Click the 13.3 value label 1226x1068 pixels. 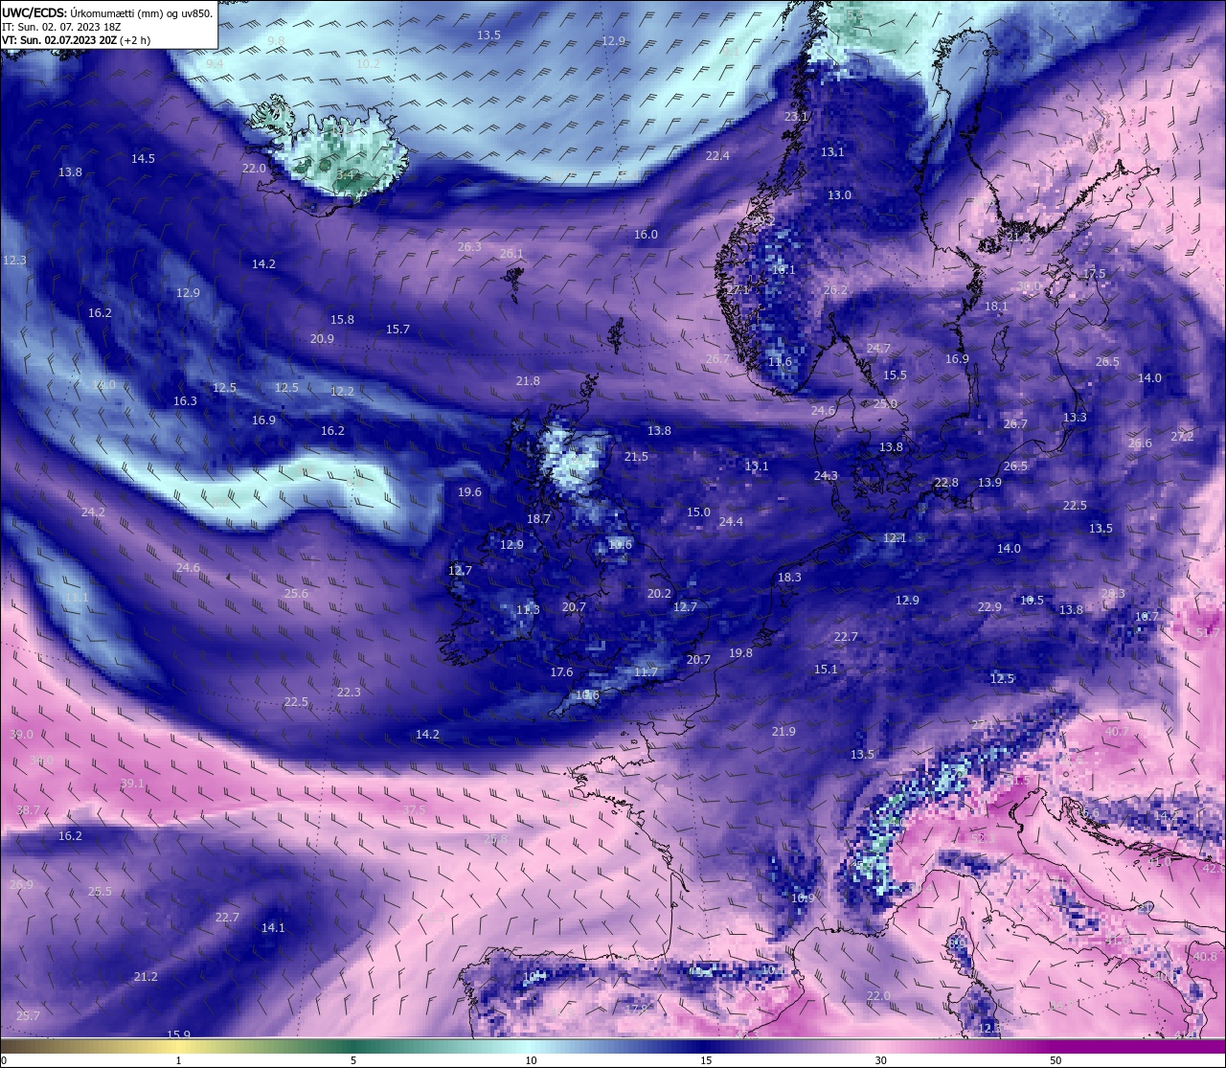pos(1075,418)
